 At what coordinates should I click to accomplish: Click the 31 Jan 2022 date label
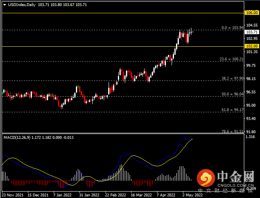tap(89, 195)
